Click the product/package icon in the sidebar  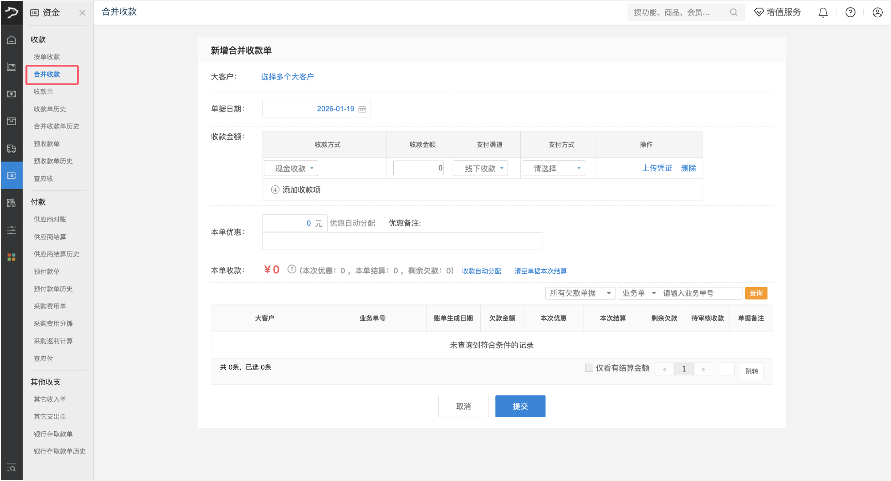(x=12, y=121)
